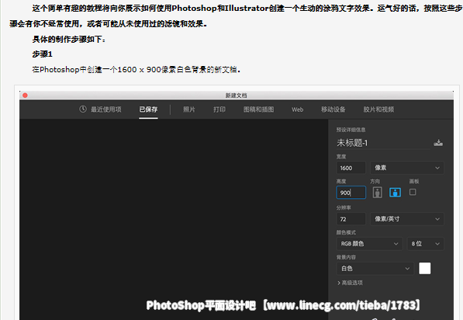
Task: Click the 宽度 label
Action: 341,156
